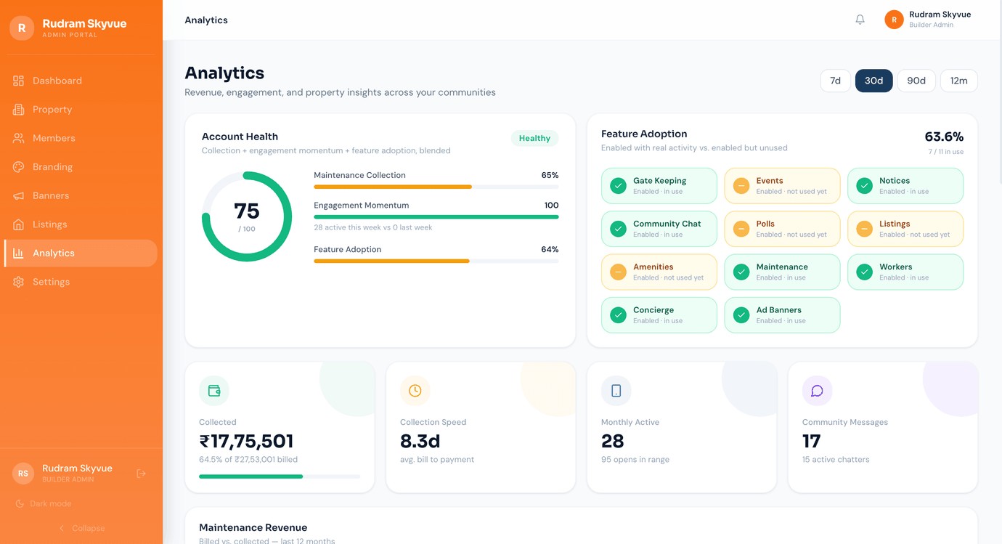Switch to 12m time range
Screen dimensions: 1002x544
tap(958, 81)
